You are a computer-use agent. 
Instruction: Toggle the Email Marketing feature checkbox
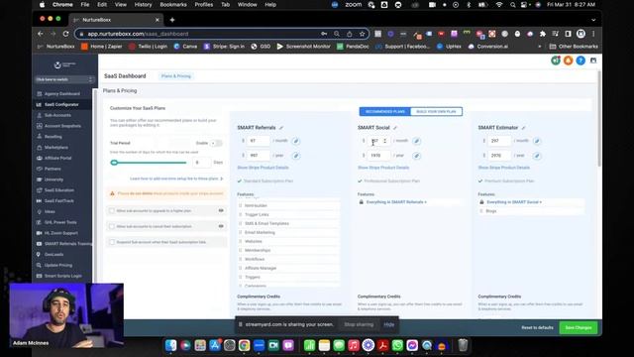240,232
